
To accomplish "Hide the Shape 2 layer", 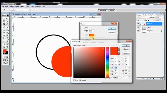I will pyautogui.click(x=138, y=24).
